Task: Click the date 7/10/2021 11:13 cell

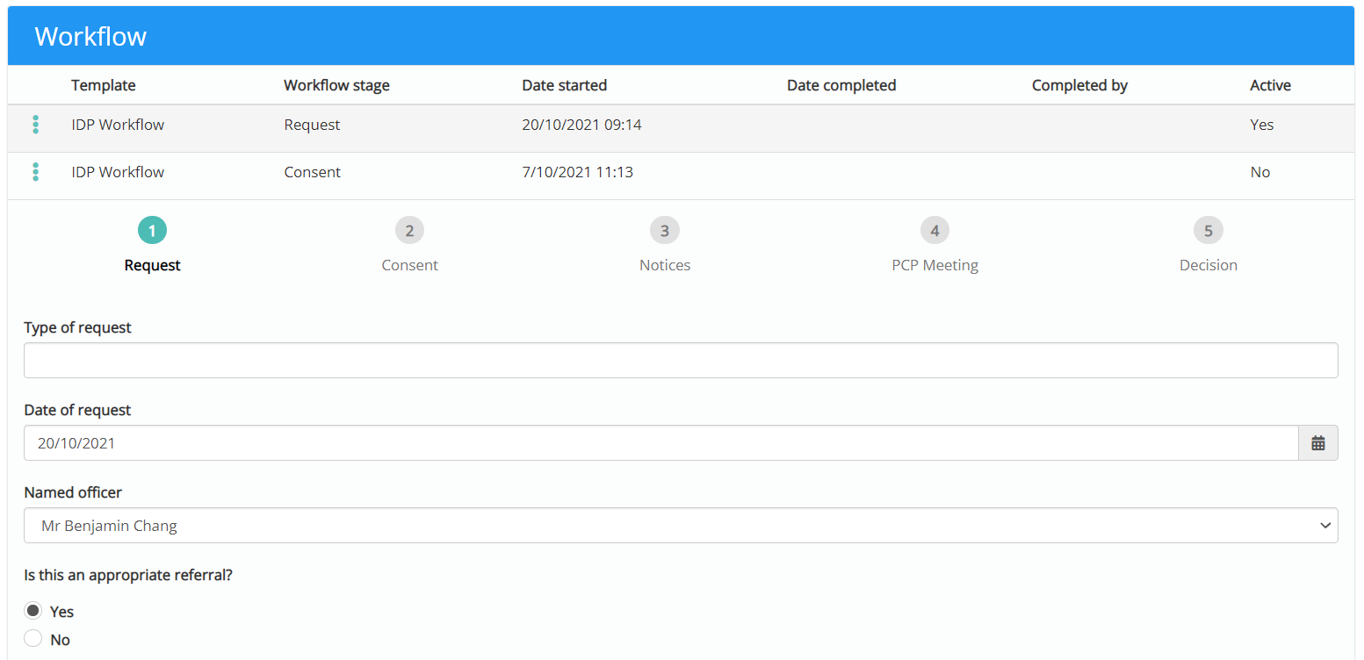Action: coord(577,172)
